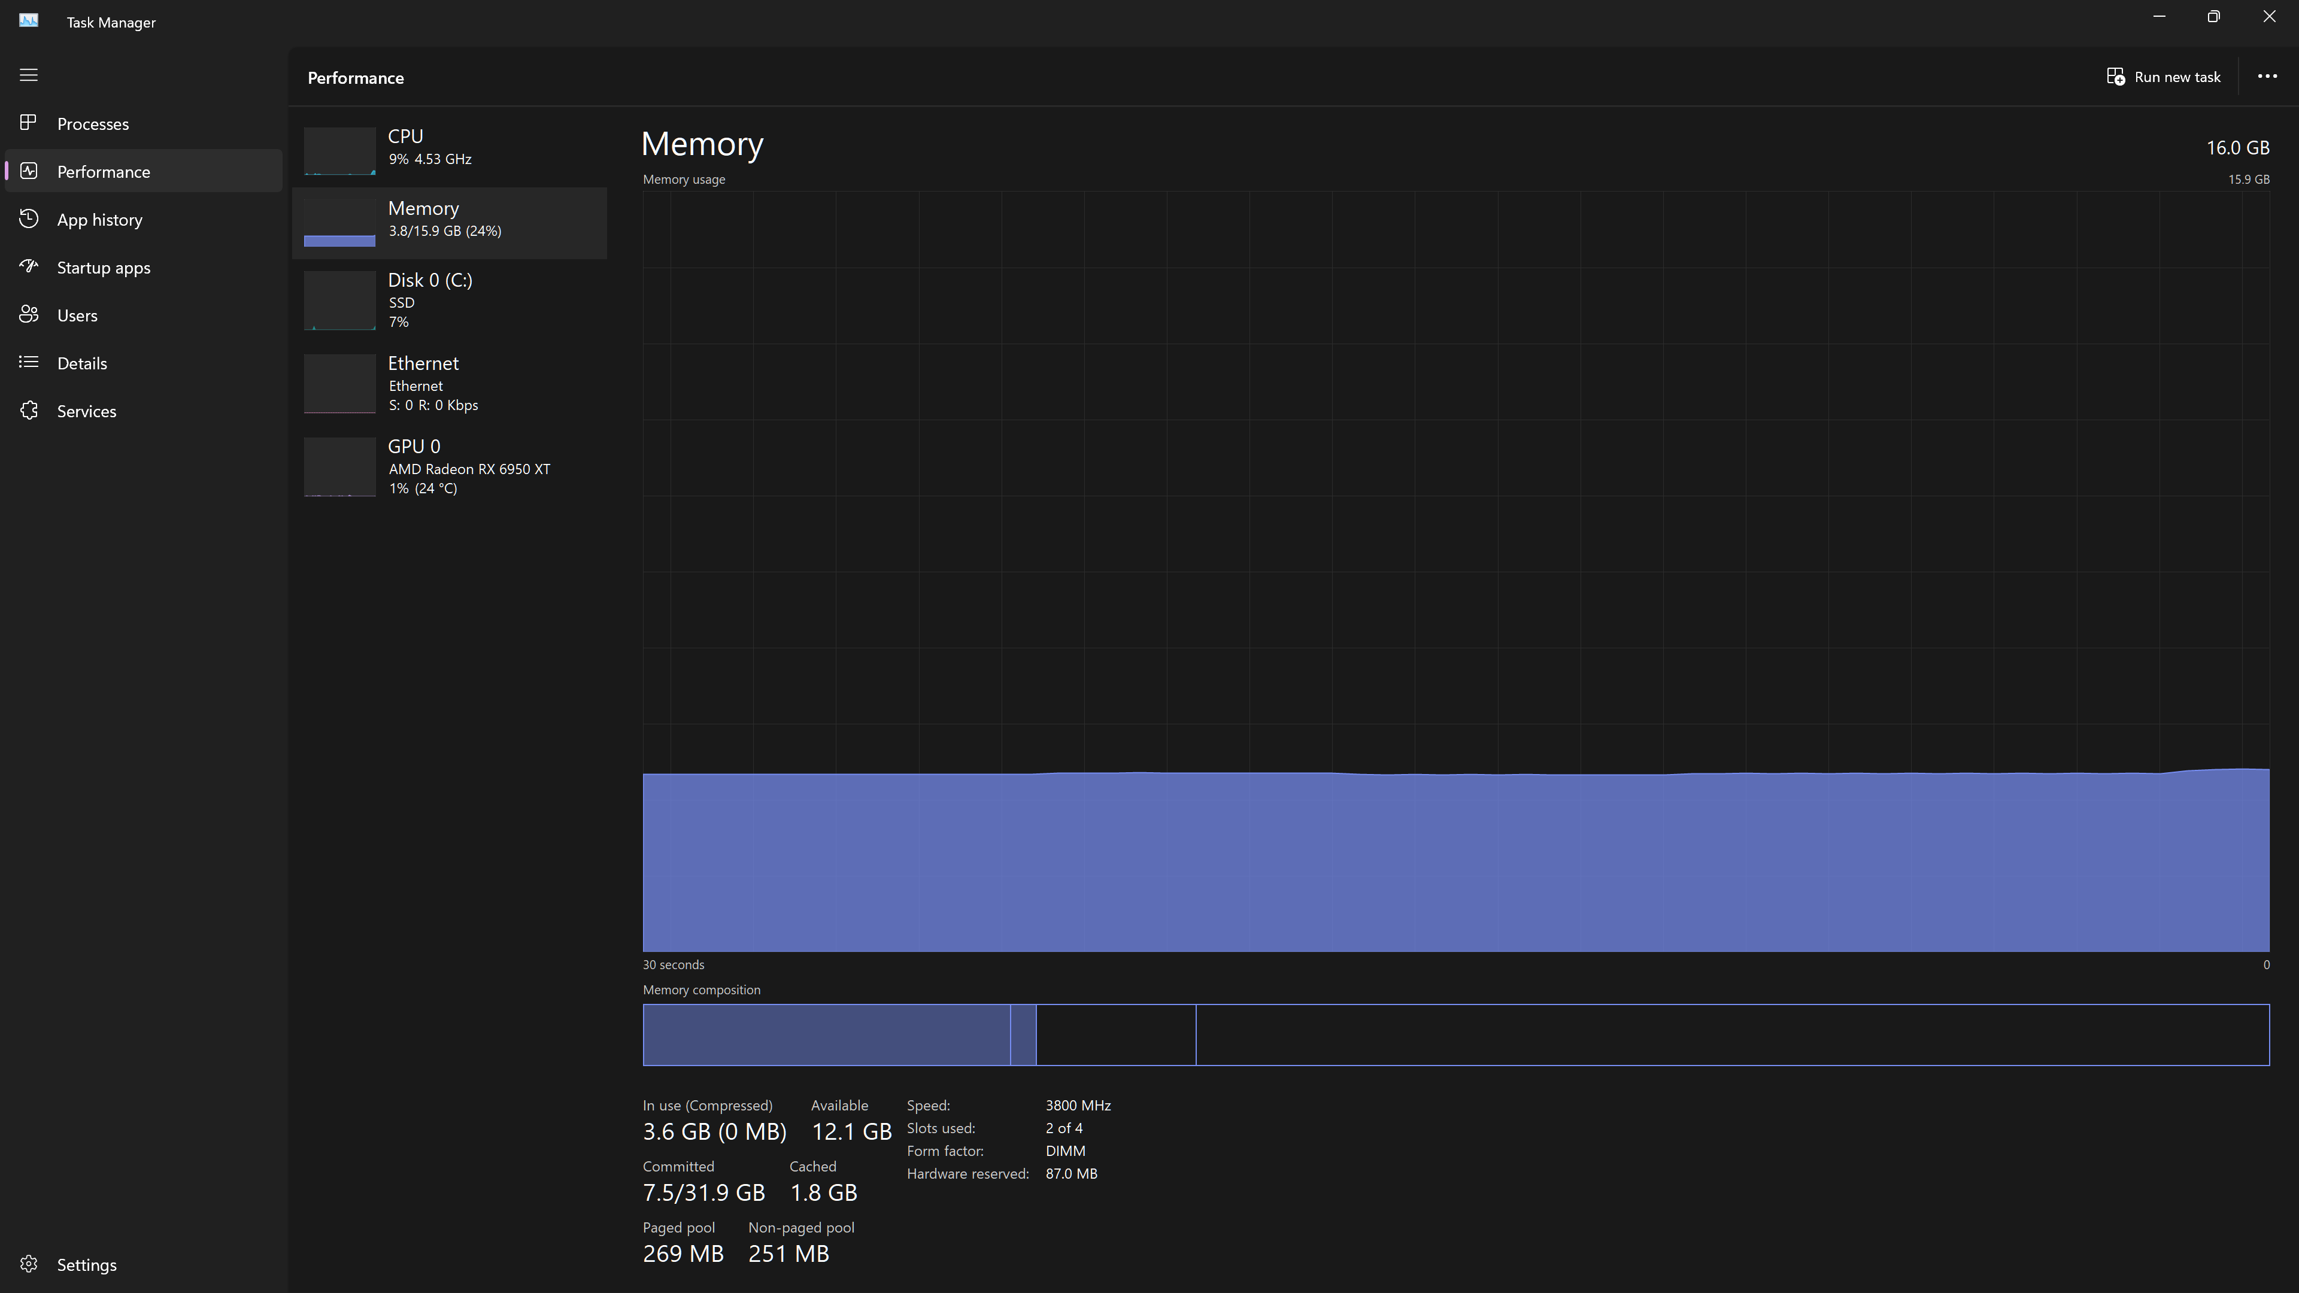Click the 3.6 GB (0 MB) in-use value
The width and height of the screenshot is (2299, 1293).
pyautogui.click(x=714, y=1131)
